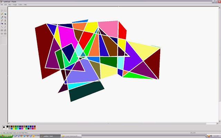The height and width of the screenshot is (138, 221).
Task: Pick the white palette color
Action: [x=7, y=129]
